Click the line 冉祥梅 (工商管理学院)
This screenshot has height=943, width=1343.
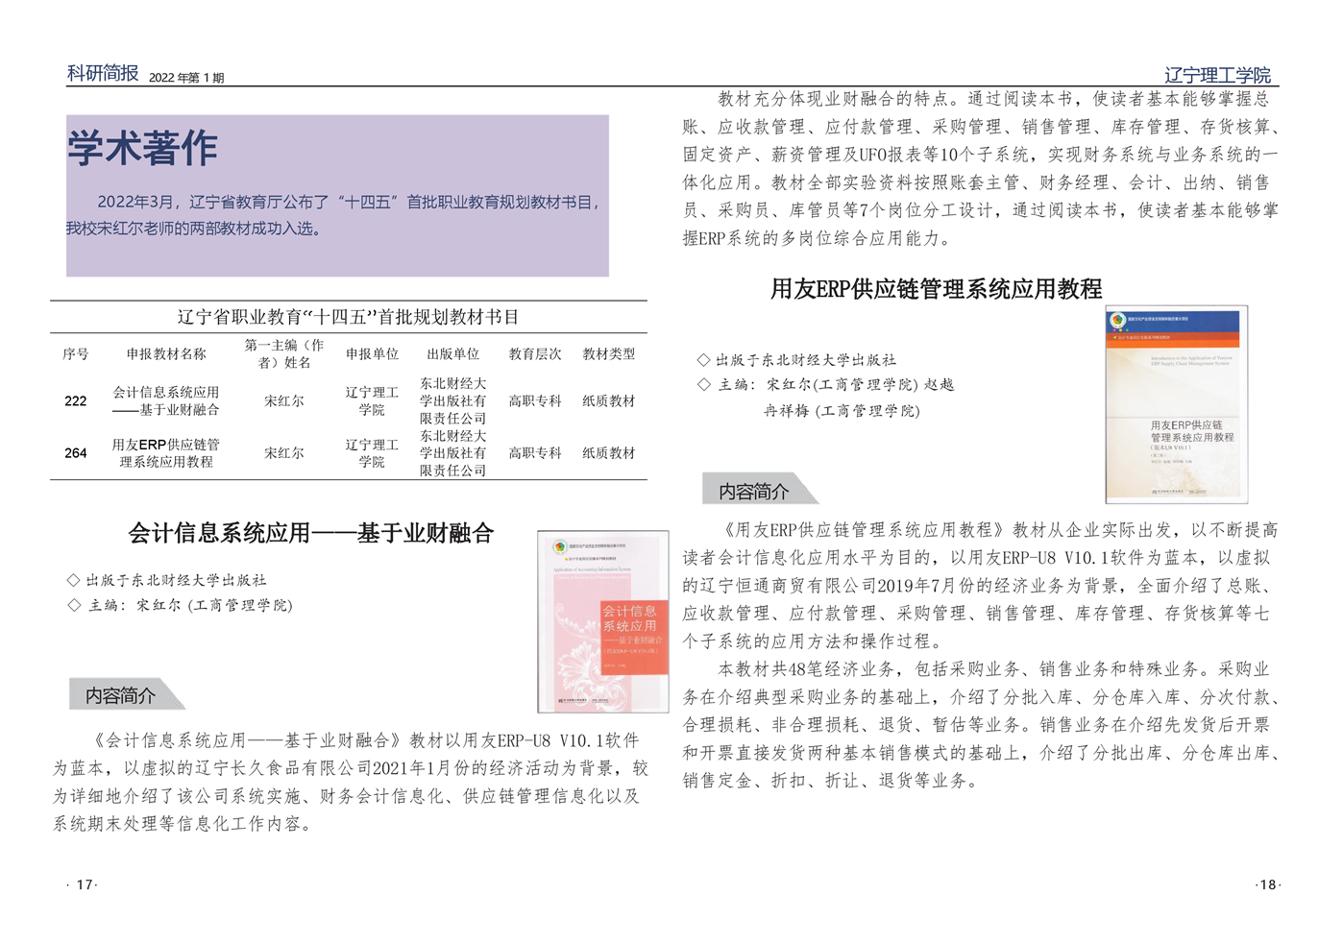coord(842,411)
